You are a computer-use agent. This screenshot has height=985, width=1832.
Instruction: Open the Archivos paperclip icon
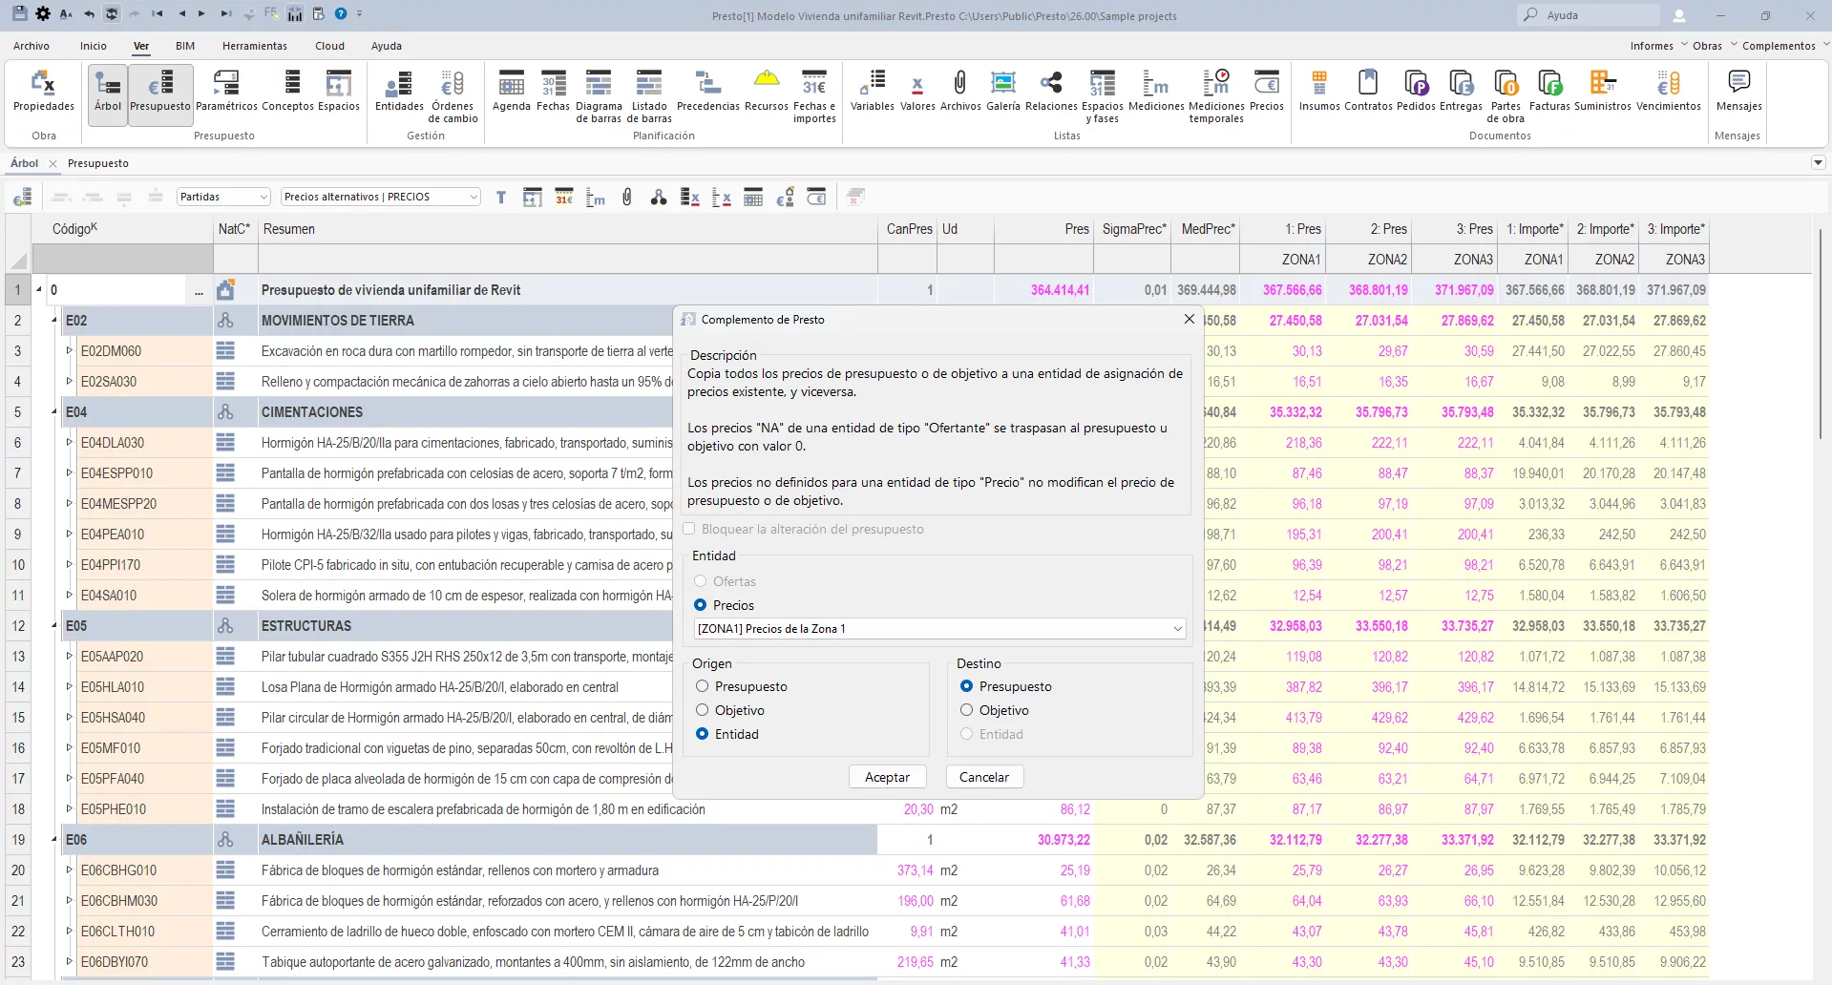tap(960, 92)
